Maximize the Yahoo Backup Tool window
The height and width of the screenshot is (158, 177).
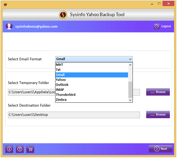(x=159, y=4)
